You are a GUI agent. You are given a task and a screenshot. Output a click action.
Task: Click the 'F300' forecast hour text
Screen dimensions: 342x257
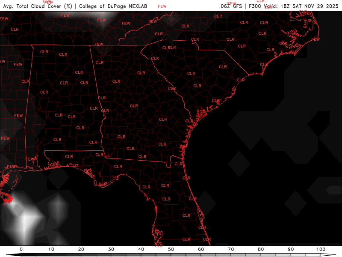click(x=255, y=6)
